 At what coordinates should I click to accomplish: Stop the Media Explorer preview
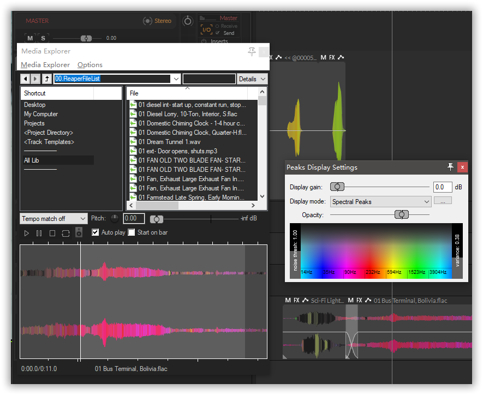(x=52, y=234)
